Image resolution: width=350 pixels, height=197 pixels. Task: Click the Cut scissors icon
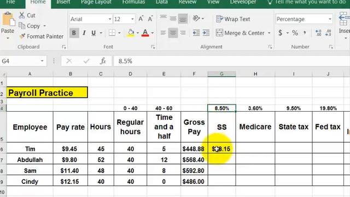click(22, 15)
